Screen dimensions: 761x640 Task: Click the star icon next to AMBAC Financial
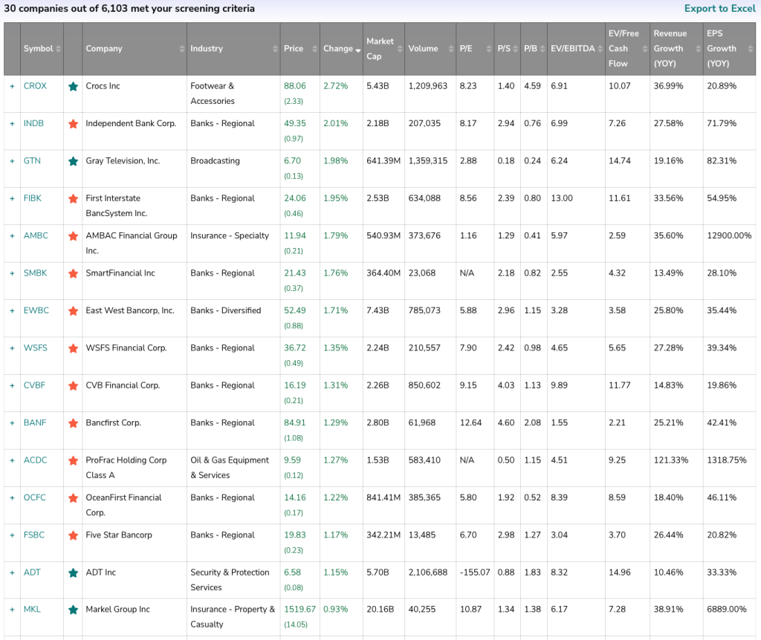pyautogui.click(x=74, y=237)
